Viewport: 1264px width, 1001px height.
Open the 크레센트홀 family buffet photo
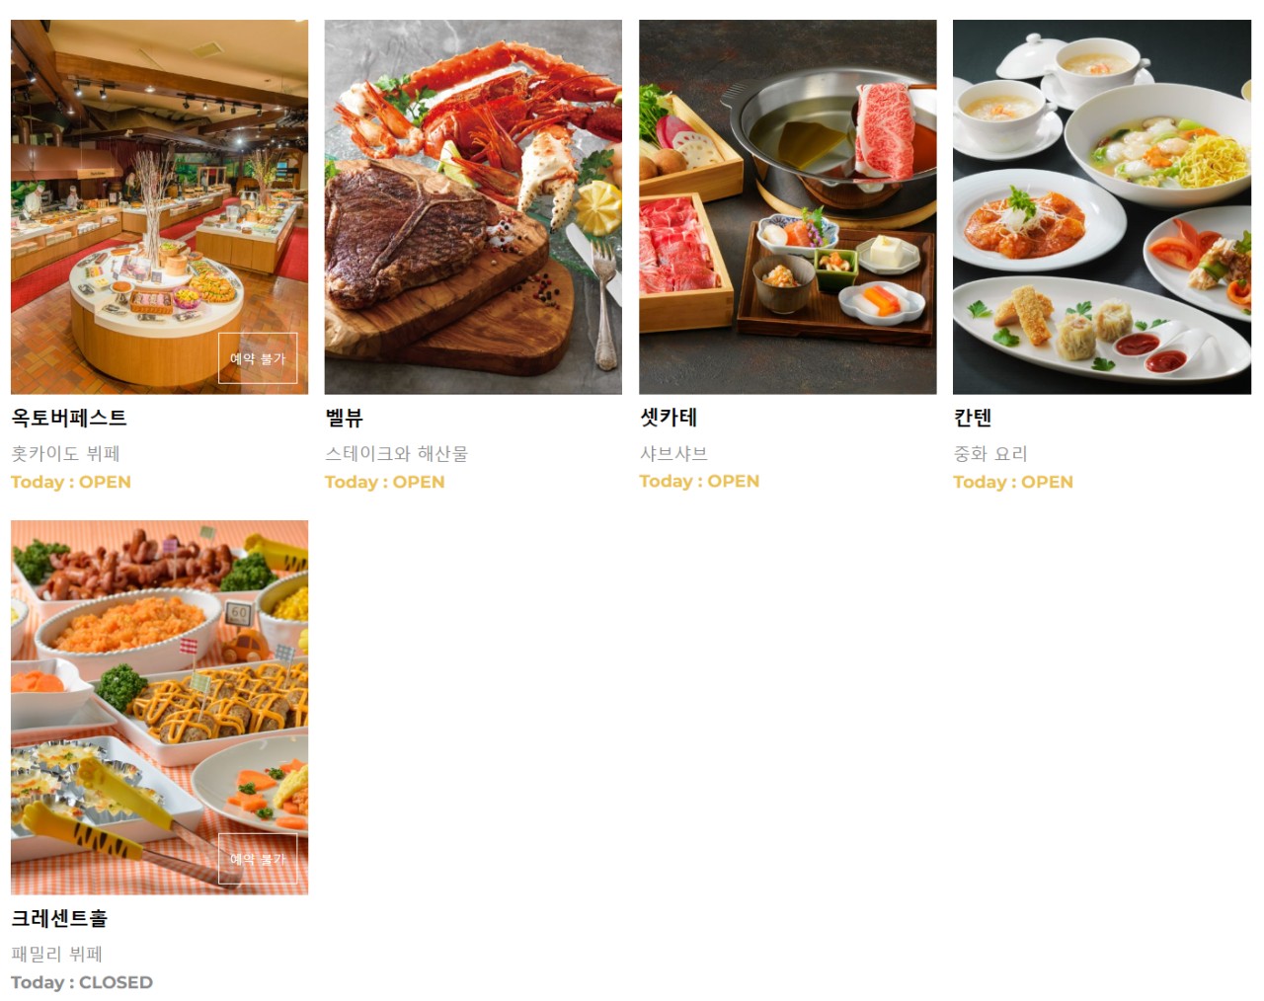pos(159,708)
